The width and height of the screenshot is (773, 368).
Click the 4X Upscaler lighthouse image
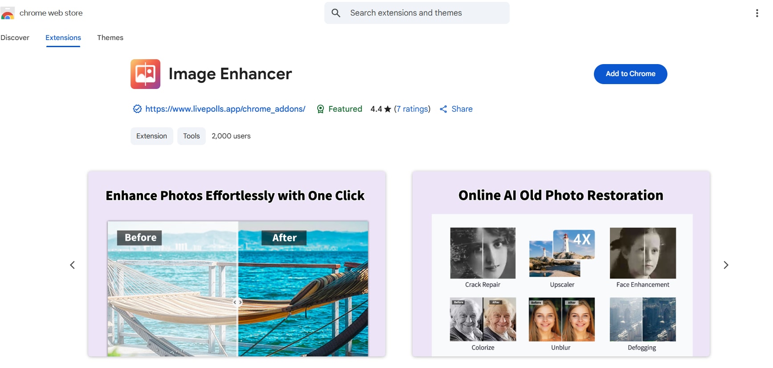pos(562,253)
